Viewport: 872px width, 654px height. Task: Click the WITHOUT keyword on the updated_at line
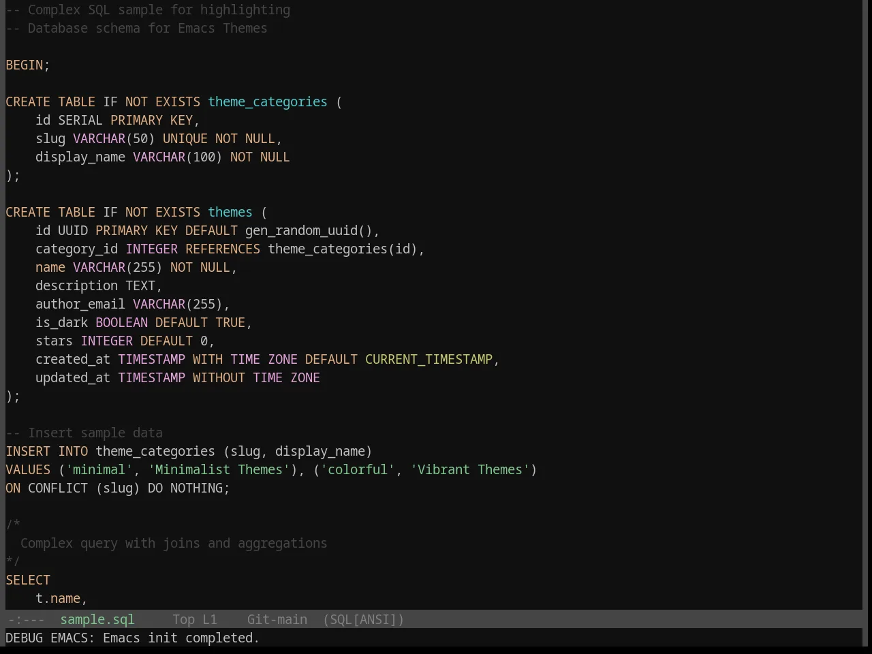(x=219, y=377)
